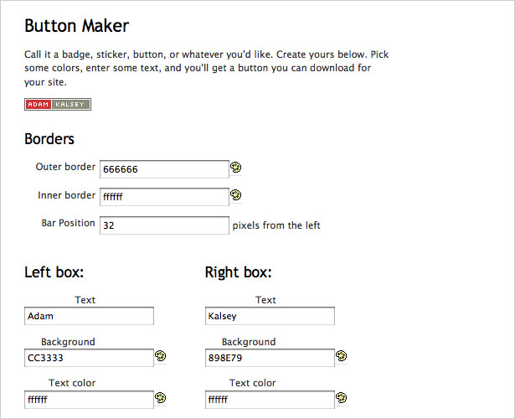Click the Left box Text color label
The width and height of the screenshot is (515, 419).
tap(72, 383)
